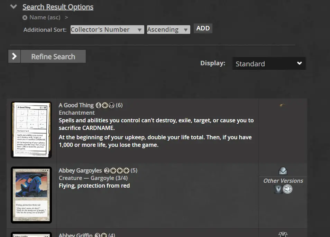Open the Abbey Griffin card link
Viewport: 330px width, 237px height.
75,235
